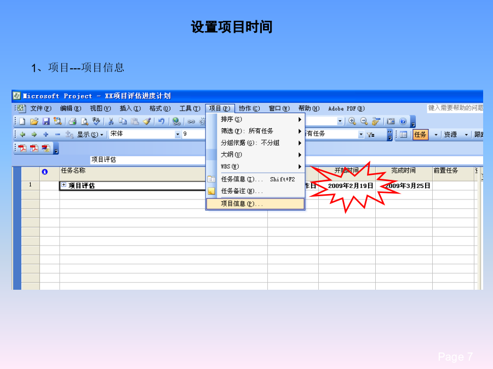The image size is (493, 369).
Task: Save the project with the floppy disk icon
Action: 46,121
